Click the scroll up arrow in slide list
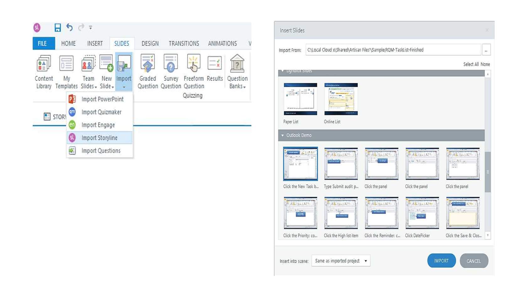 pos(488,74)
